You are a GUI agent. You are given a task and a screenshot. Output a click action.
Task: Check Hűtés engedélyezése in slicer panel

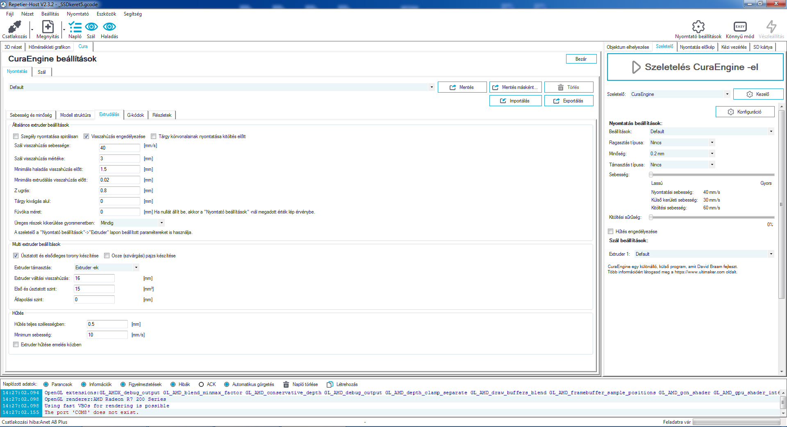coord(611,232)
